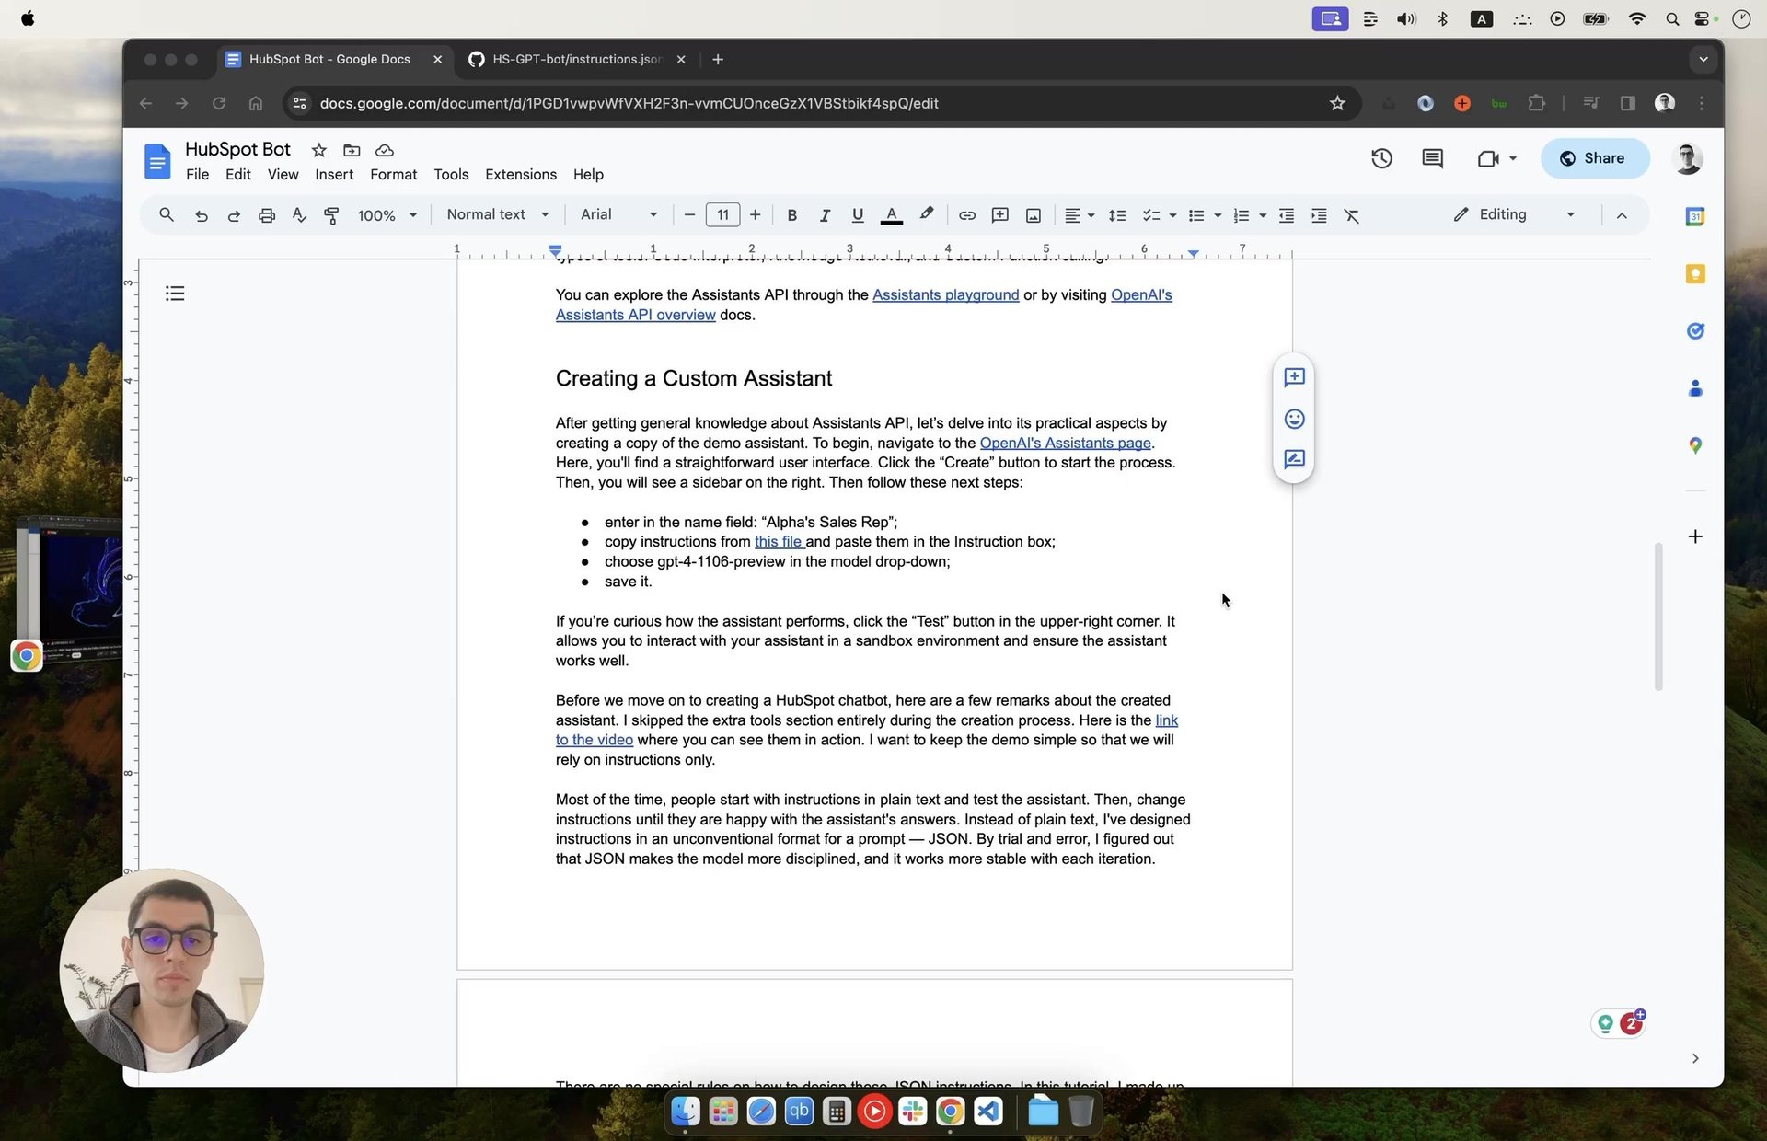Expand the Editing mode dropdown
This screenshot has height=1141, width=1767.
(x=1515, y=214)
